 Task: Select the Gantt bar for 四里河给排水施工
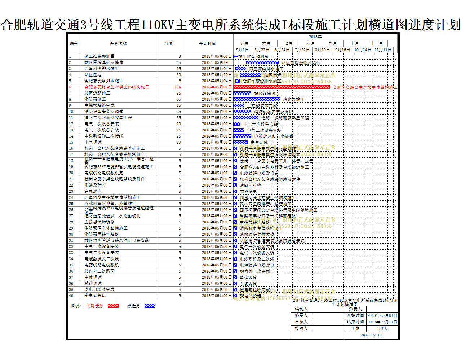pyautogui.click(x=241, y=69)
